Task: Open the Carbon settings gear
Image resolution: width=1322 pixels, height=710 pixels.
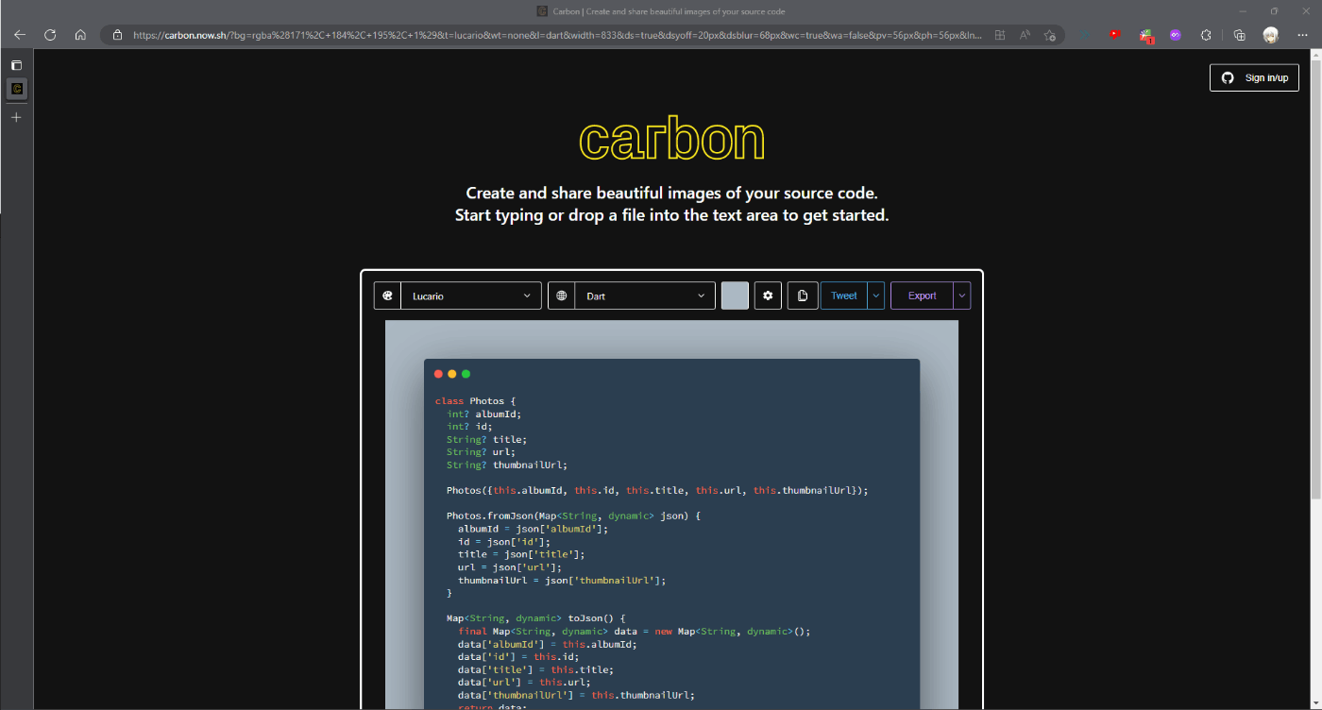Action: pos(768,296)
